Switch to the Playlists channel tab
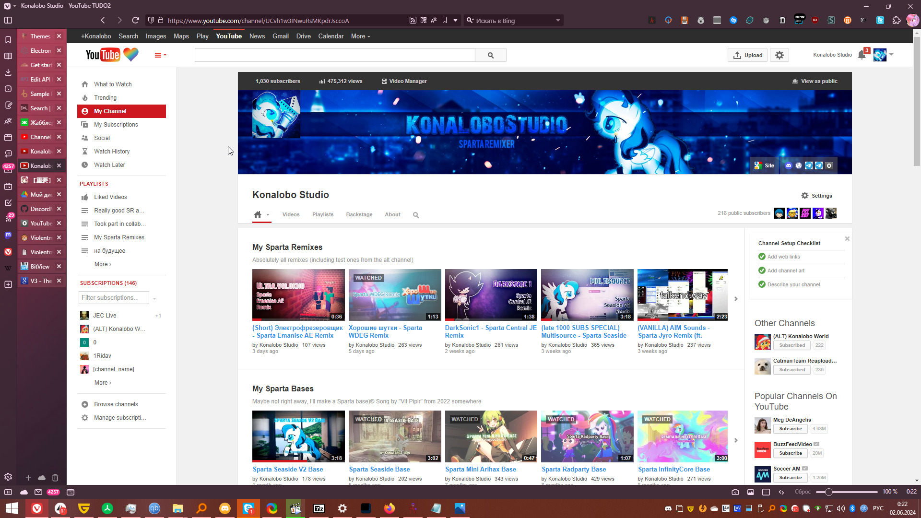This screenshot has height=518, width=921. pos(322,215)
